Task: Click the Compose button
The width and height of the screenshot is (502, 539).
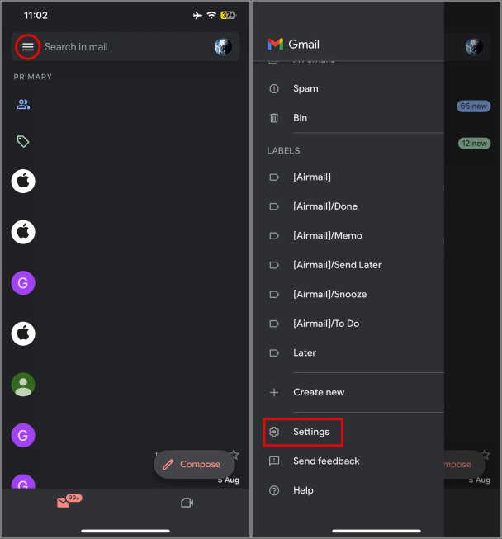Action: point(194,464)
